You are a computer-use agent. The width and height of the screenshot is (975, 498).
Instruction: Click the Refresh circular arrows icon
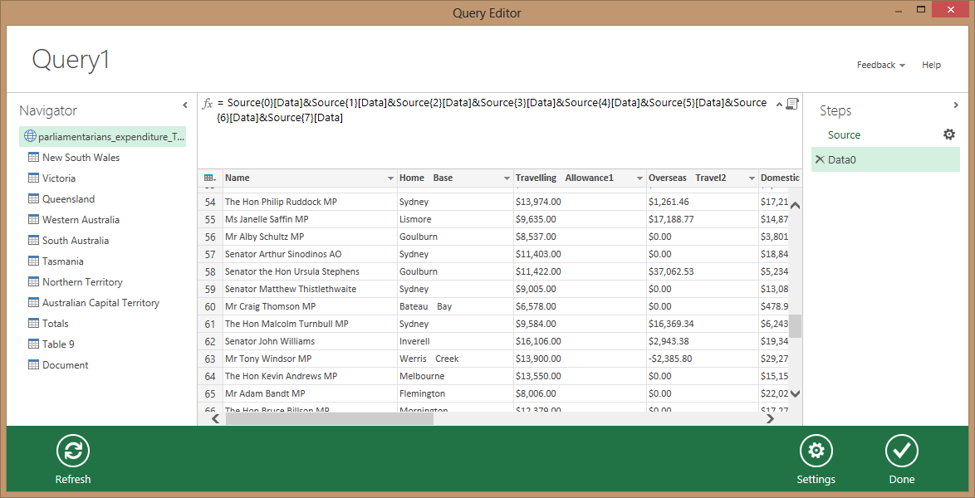(x=73, y=451)
